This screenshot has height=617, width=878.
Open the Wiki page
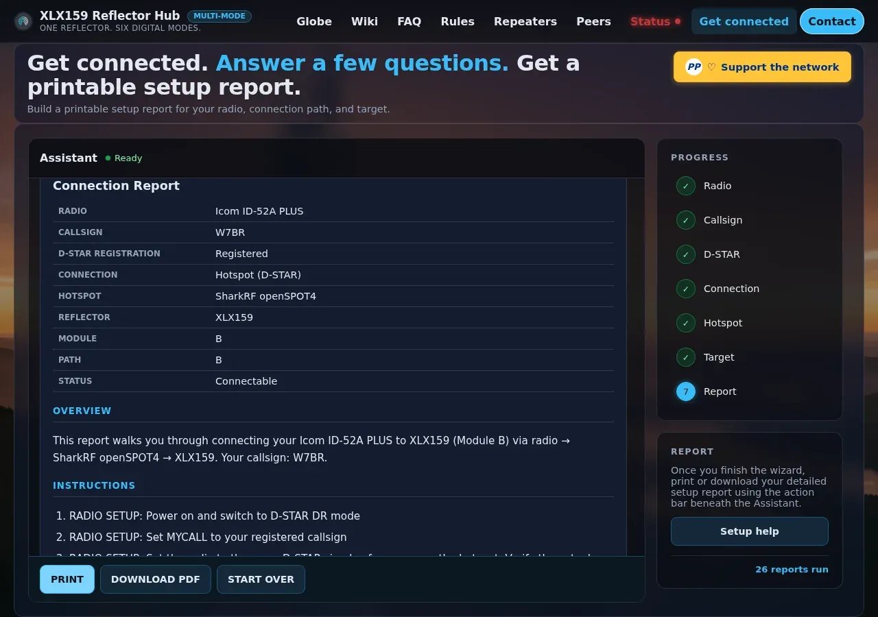(x=364, y=21)
